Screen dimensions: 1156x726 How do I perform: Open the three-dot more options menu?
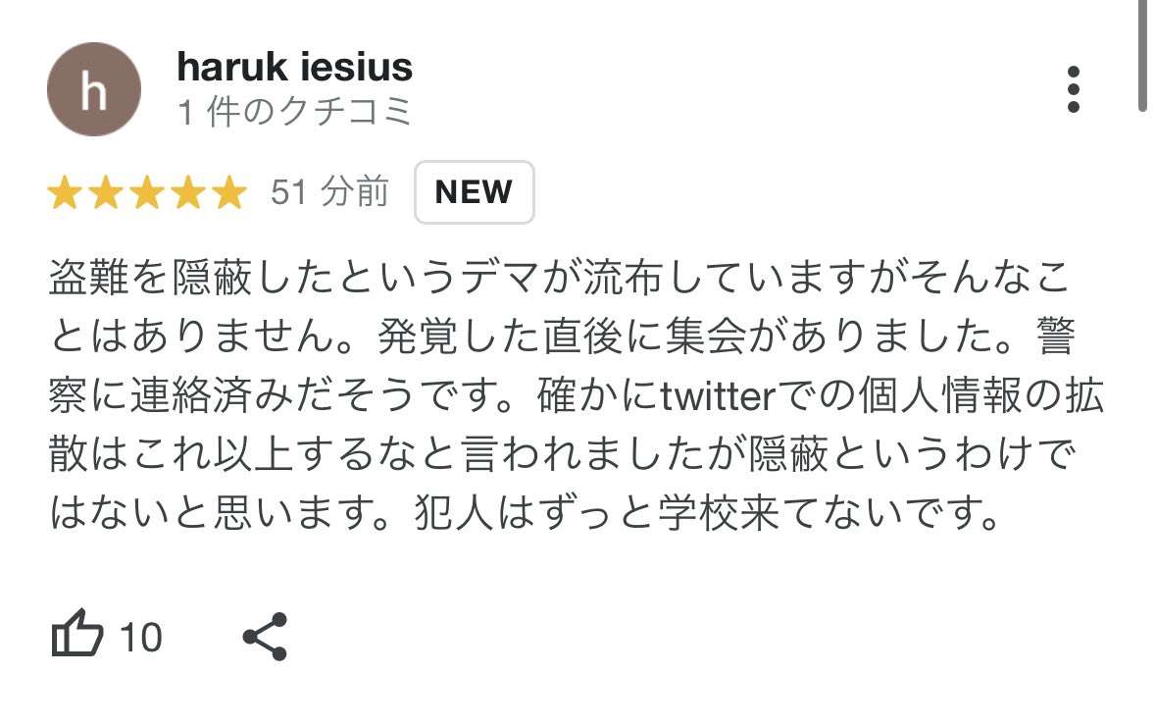click(x=1074, y=89)
